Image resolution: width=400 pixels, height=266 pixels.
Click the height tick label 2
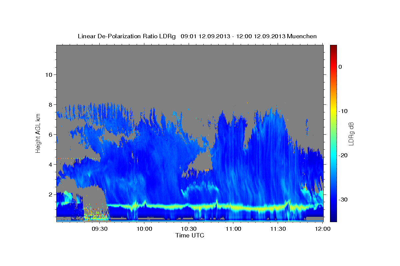coord(51,195)
